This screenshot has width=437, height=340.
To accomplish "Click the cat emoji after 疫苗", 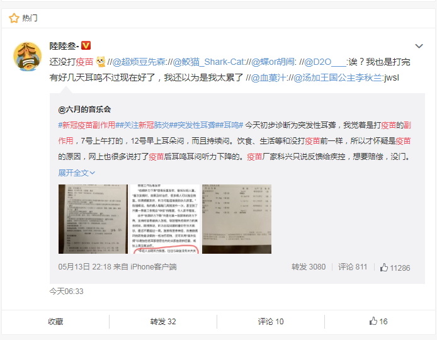I will pyautogui.click(x=101, y=62).
